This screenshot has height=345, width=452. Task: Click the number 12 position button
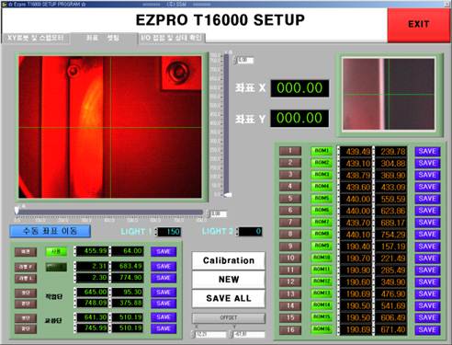point(290,282)
